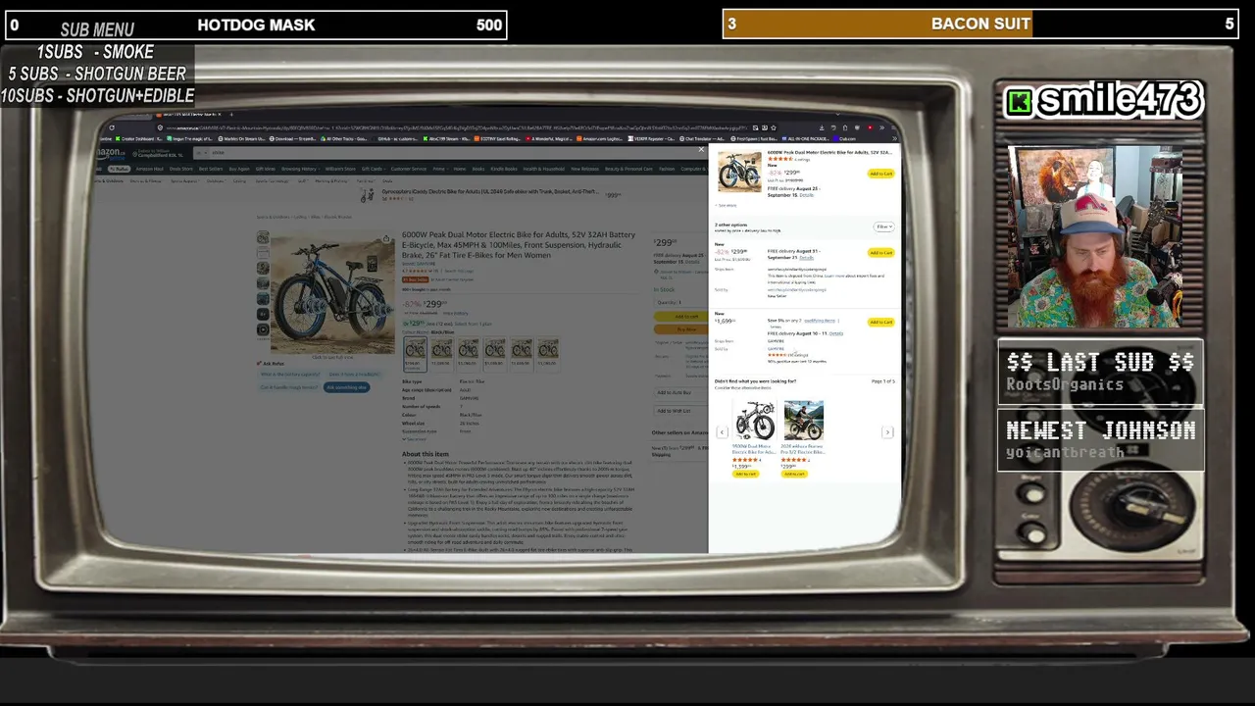1255x706 pixels.
Task: Open the 6+ more images thumbnail
Action: (x=263, y=314)
